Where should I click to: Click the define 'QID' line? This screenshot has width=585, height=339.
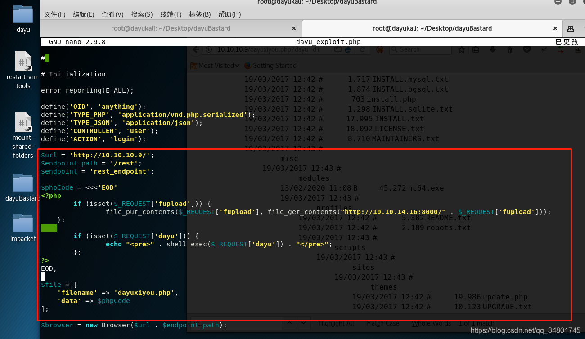click(x=94, y=107)
